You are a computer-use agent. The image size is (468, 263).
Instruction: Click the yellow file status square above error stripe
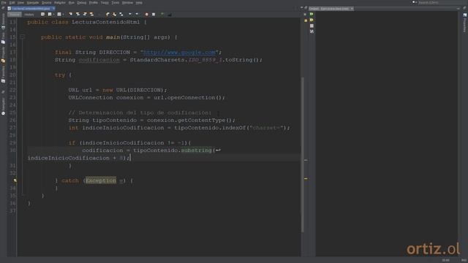[x=306, y=20]
